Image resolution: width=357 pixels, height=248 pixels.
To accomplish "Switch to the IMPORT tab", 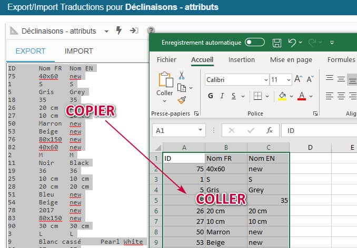I will [x=78, y=51].
